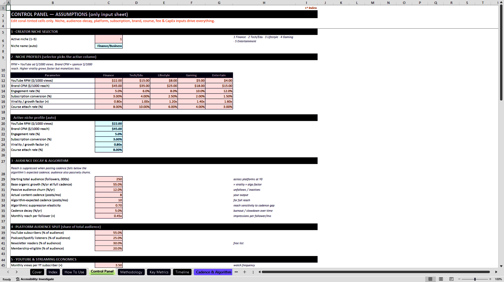Click the vertical scrollbar thumb

point(501,52)
